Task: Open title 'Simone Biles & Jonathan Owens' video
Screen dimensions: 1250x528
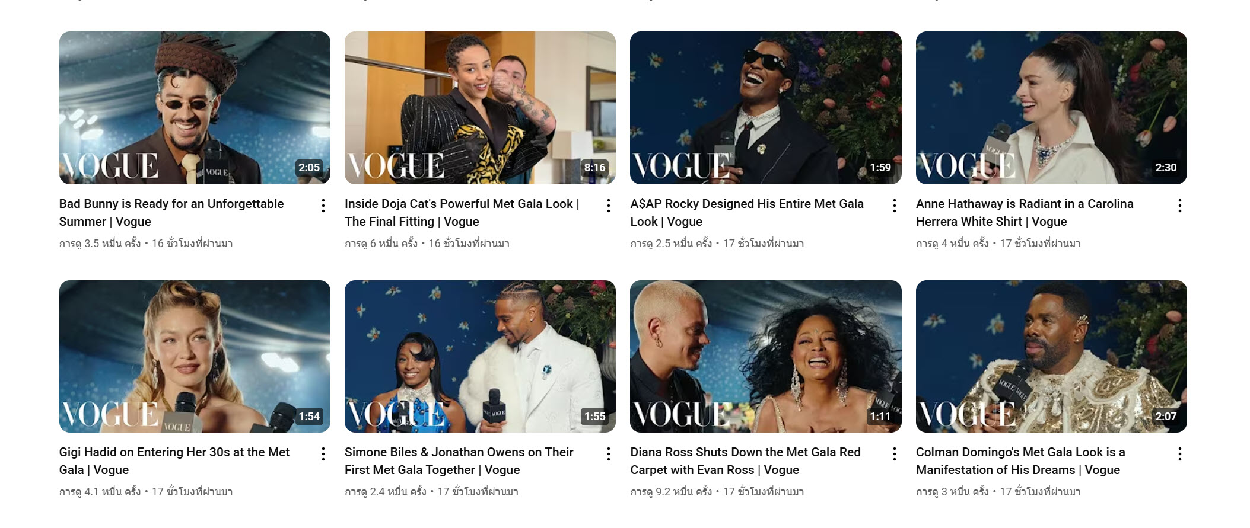Action: pos(459,460)
